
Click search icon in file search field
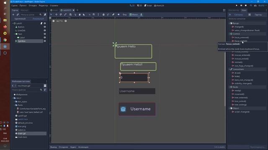click(x=41, y=90)
